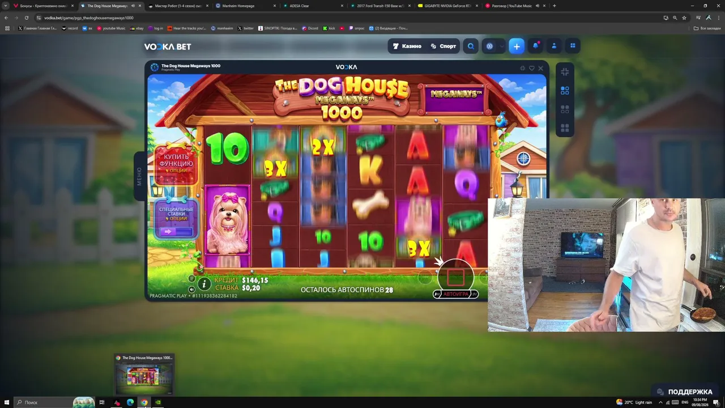Toggle fullscreen for the game frame
This screenshot has width=725, height=408.
522,68
